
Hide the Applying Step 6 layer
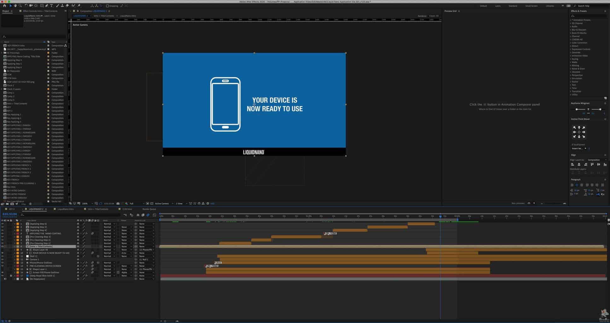3,224
